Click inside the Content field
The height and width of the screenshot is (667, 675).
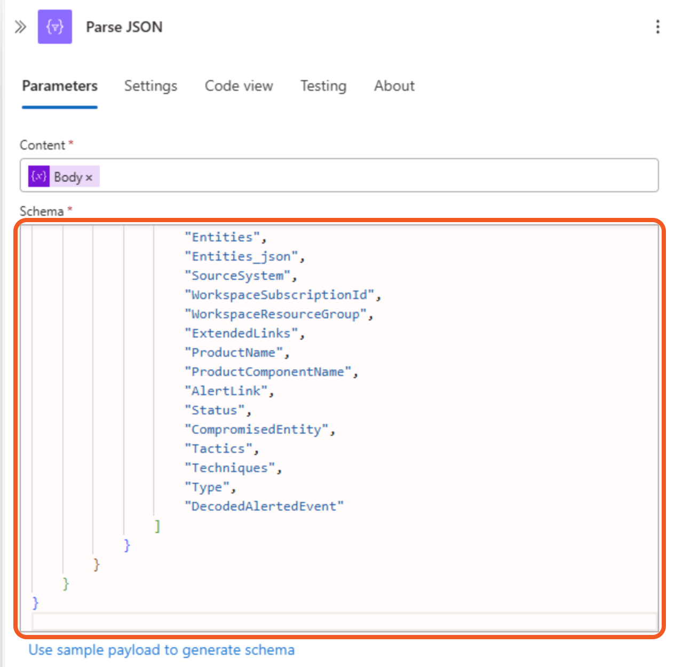pos(320,176)
